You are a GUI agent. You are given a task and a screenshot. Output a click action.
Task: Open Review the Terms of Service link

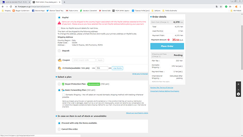pos(162,88)
